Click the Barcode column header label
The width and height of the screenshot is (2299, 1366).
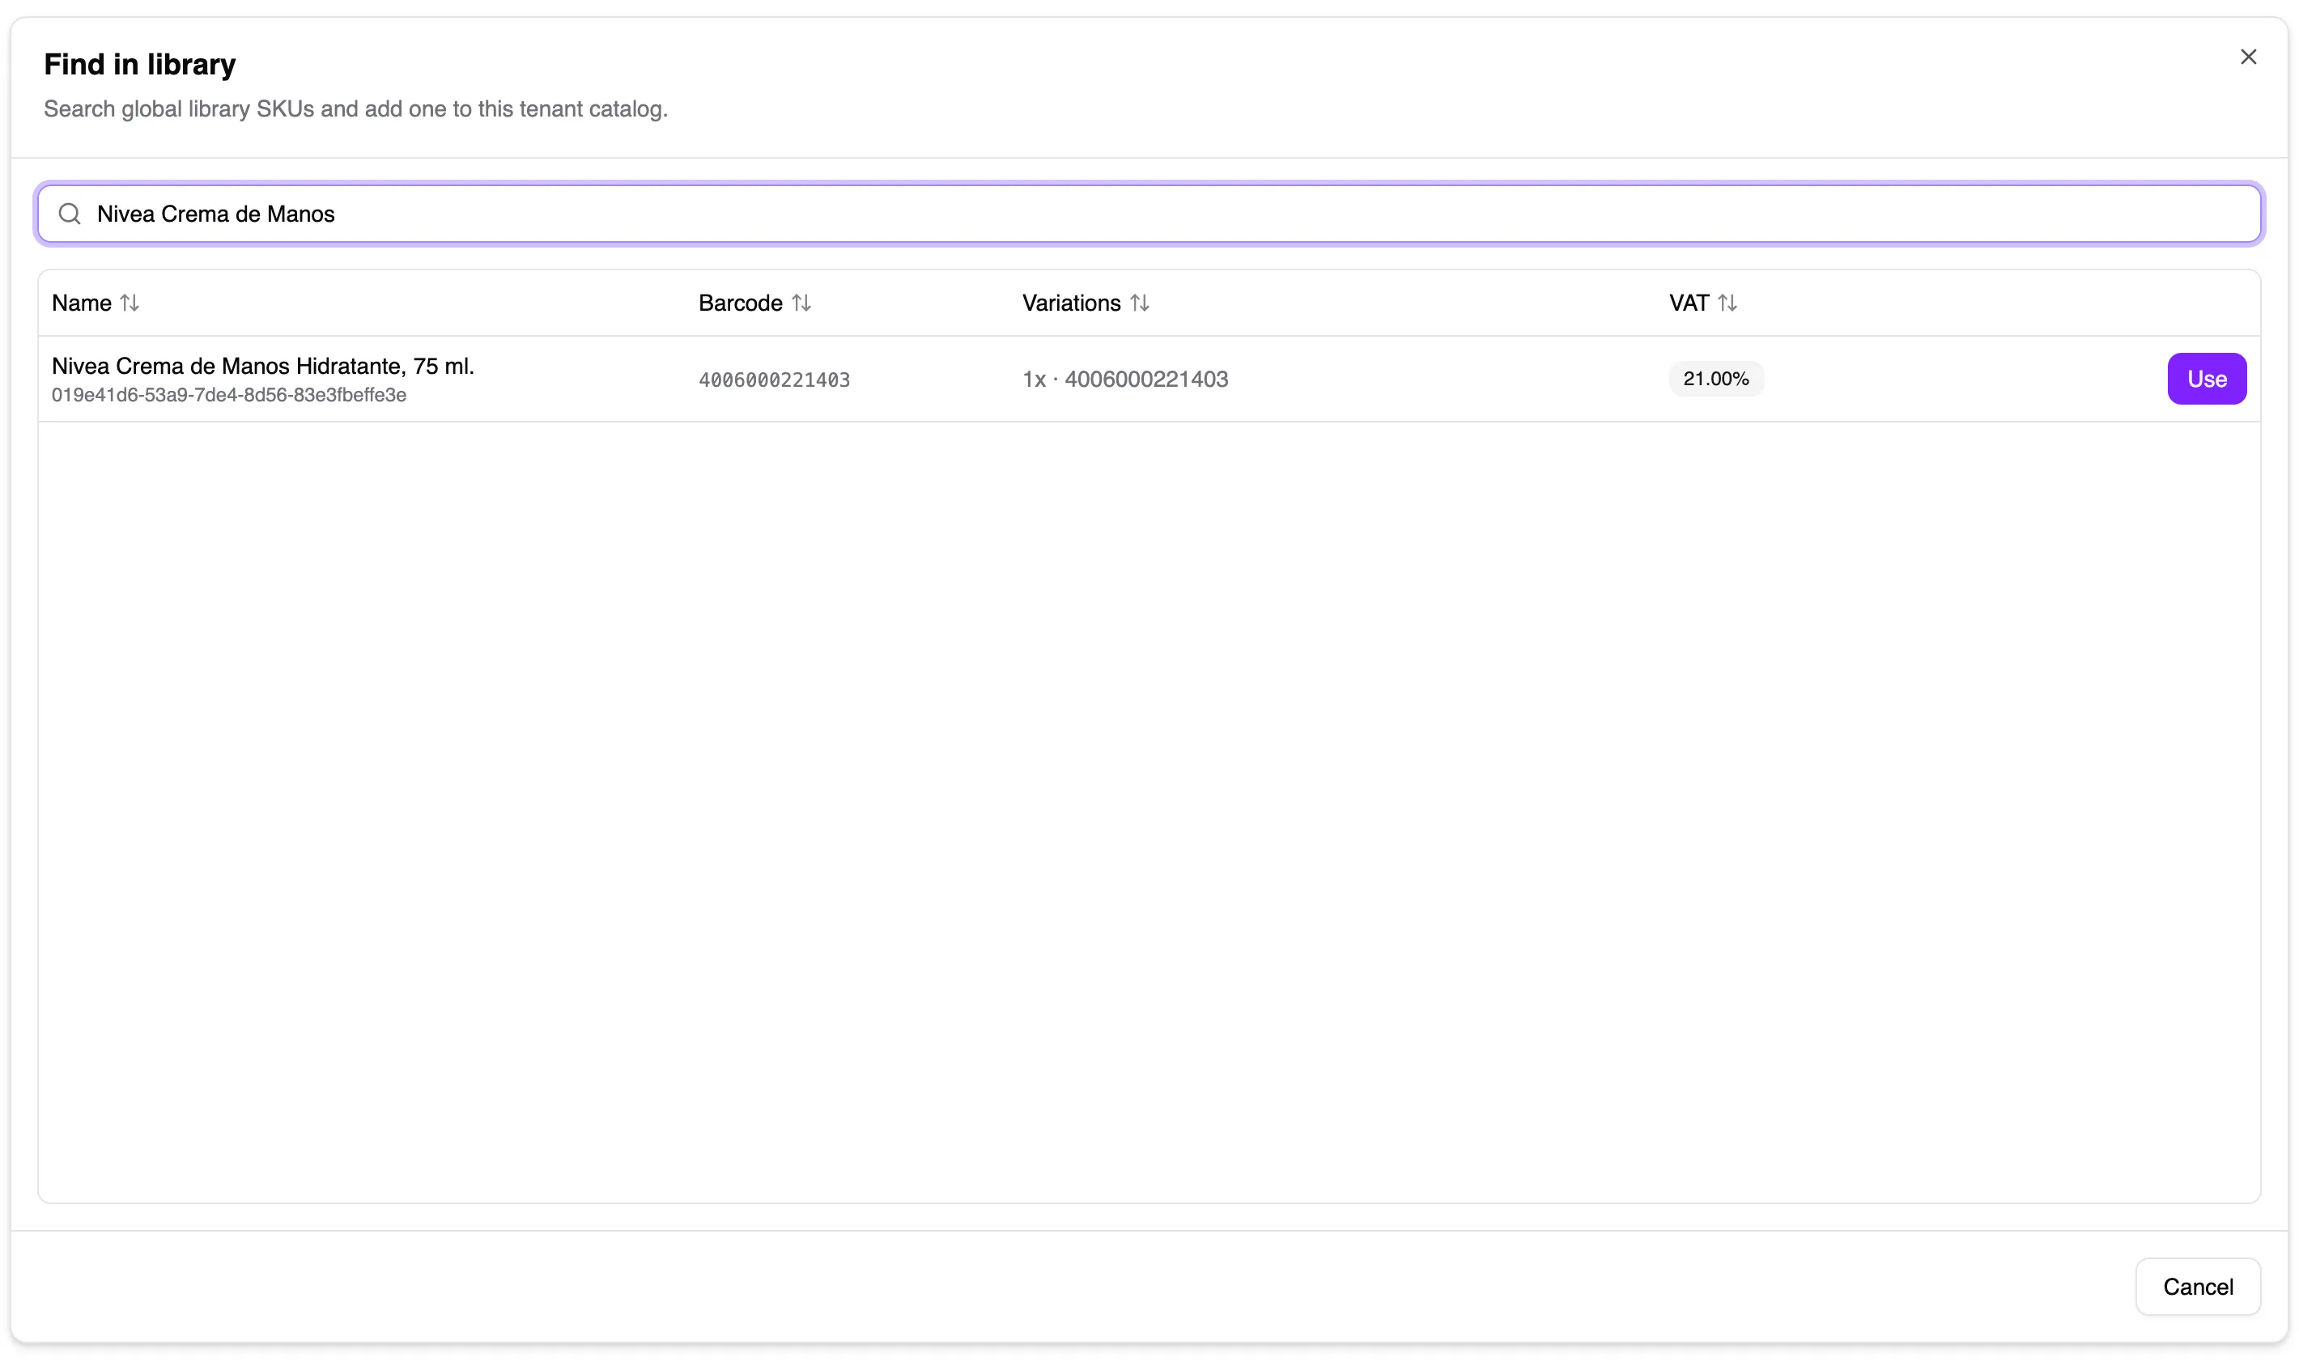pyautogui.click(x=740, y=303)
